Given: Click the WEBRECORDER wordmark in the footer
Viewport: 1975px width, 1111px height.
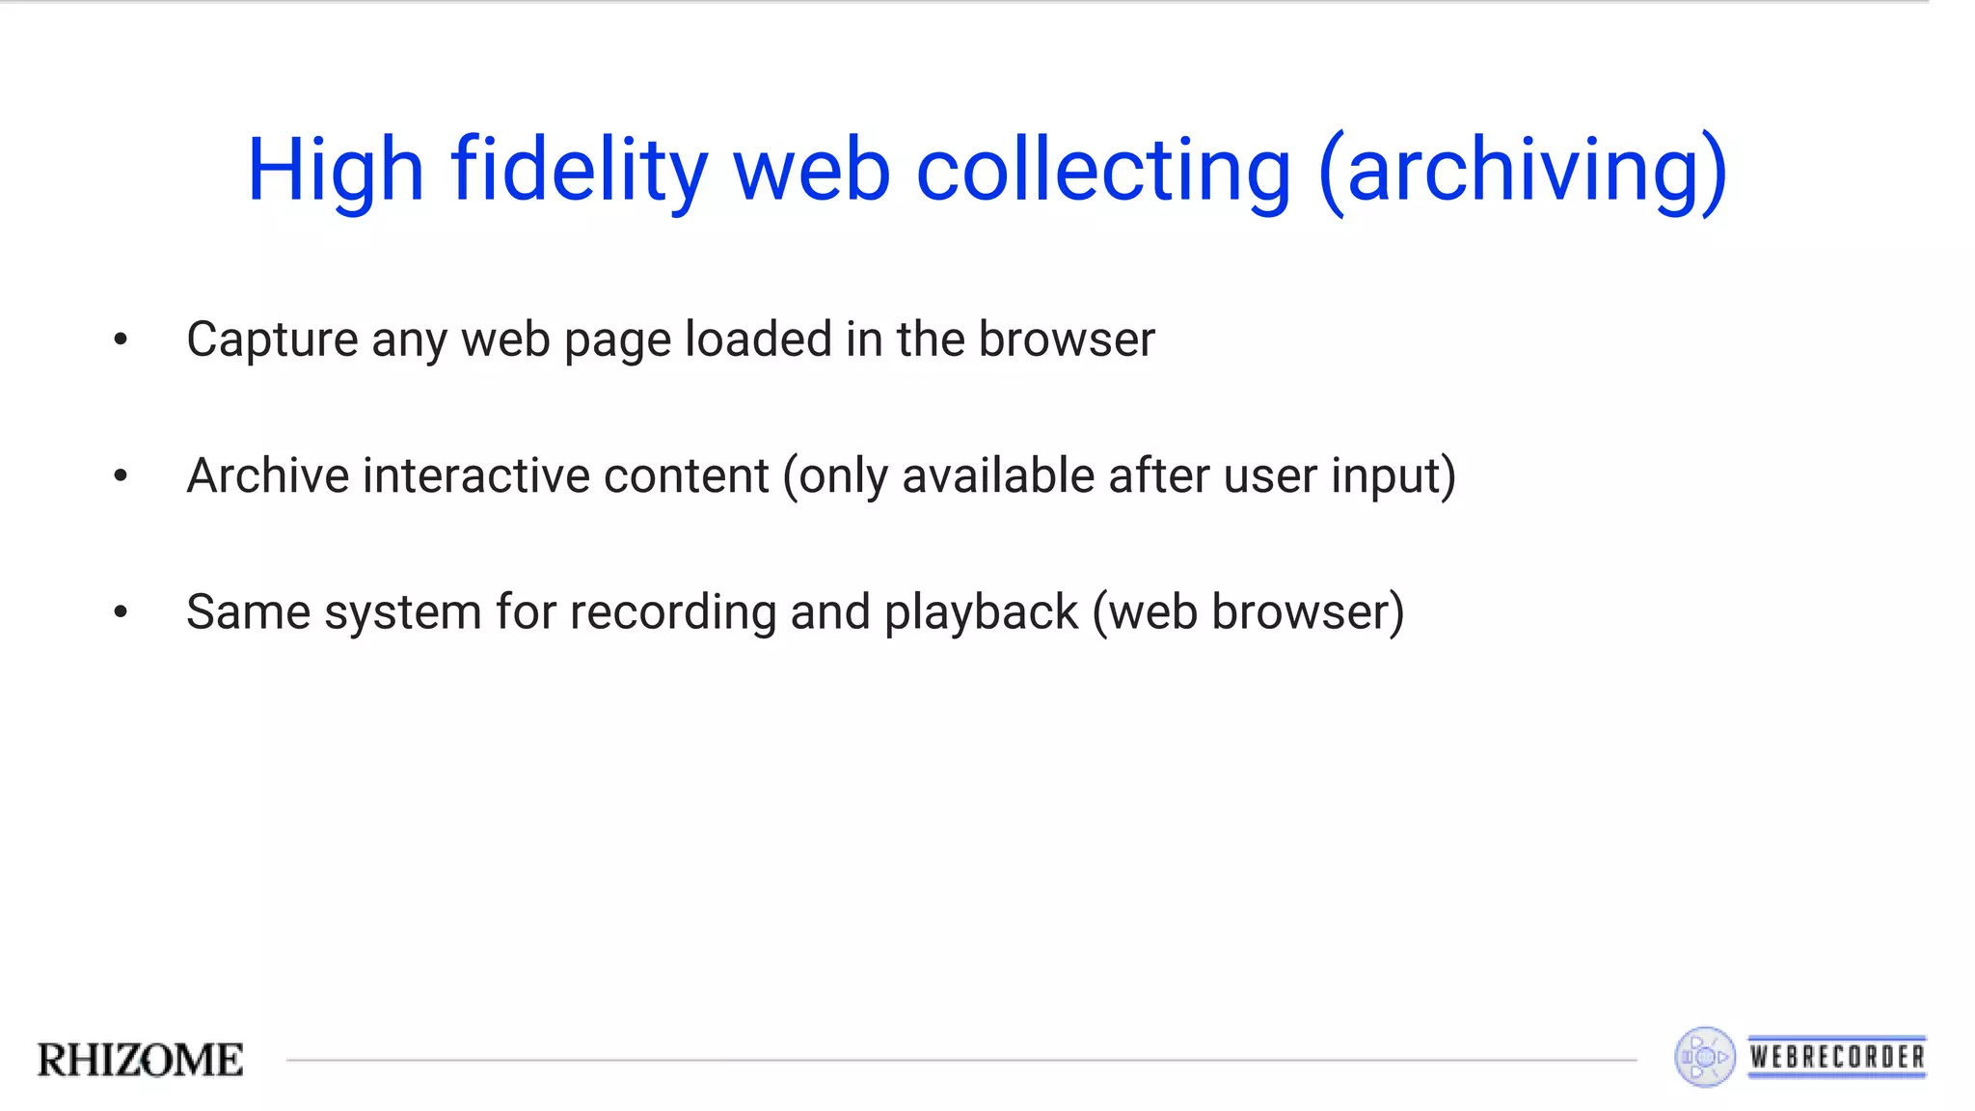Looking at the screenshot, I should 1837,1057.
